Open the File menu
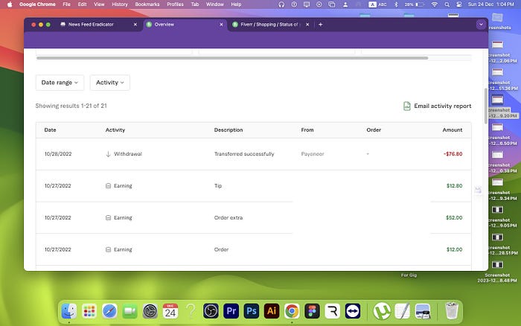Viewport: 521px width, 326px height. coord(66,4)
